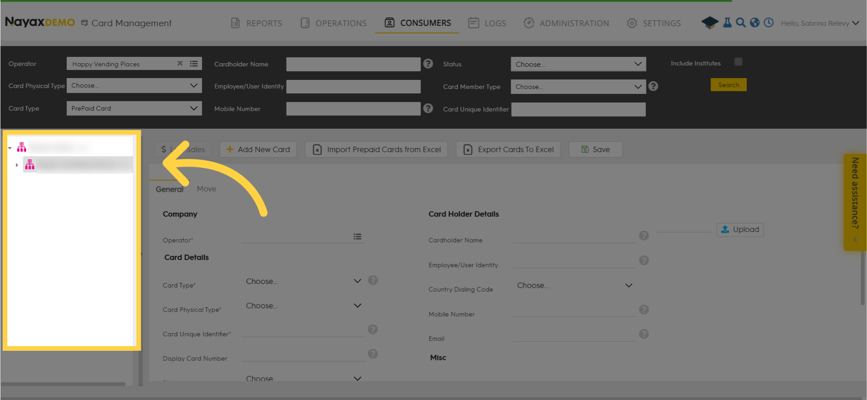Open the Card Type dropdown in Card Details

303,281
